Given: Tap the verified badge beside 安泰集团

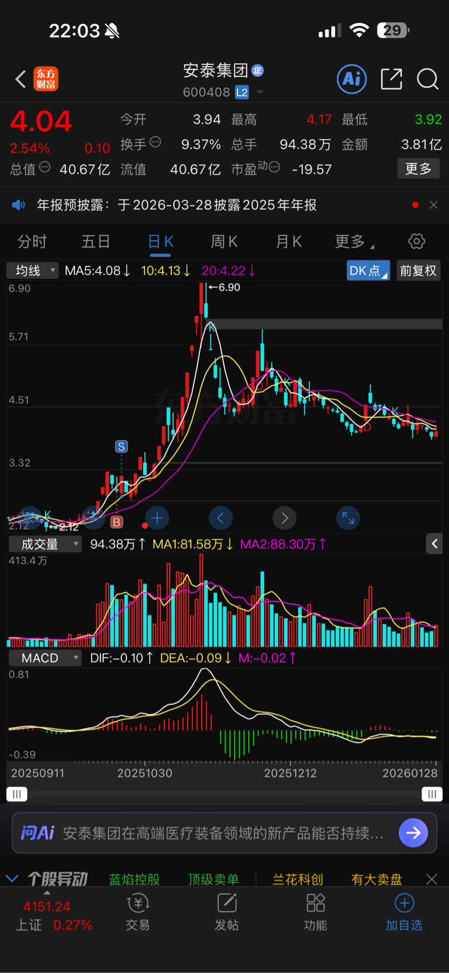Looking at the screenshot, I should (257, 71).
